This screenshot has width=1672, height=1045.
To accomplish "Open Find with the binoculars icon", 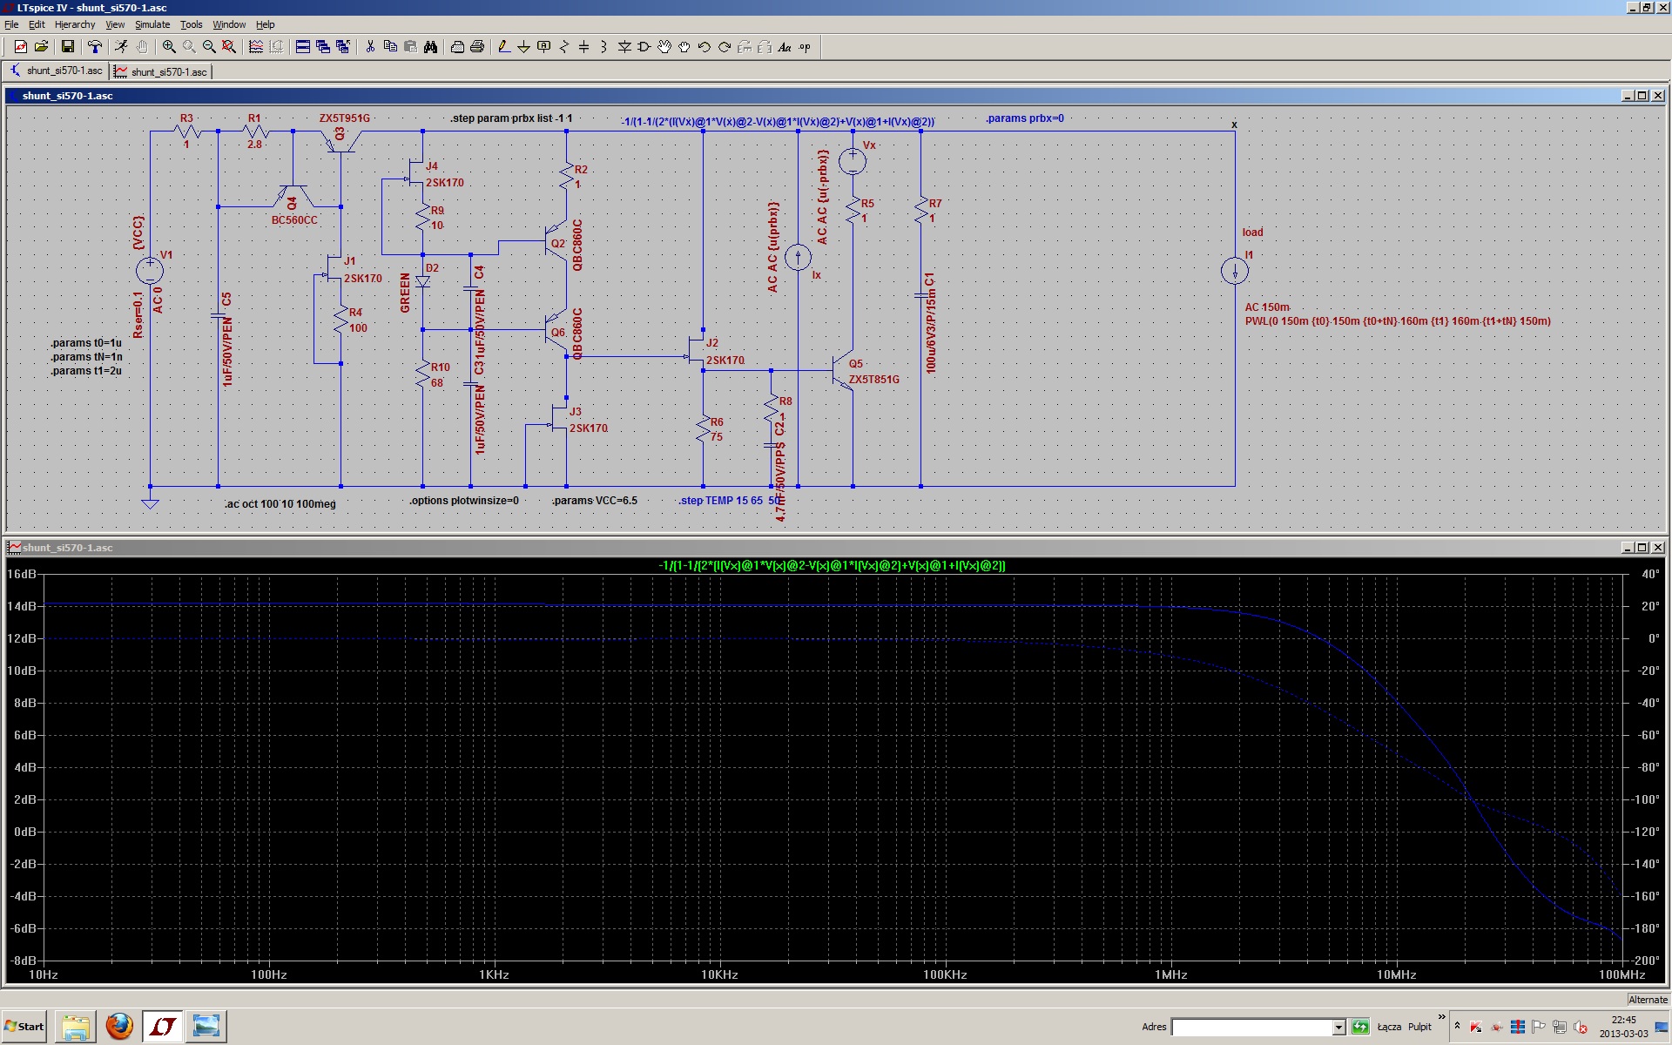I will 430,47.
